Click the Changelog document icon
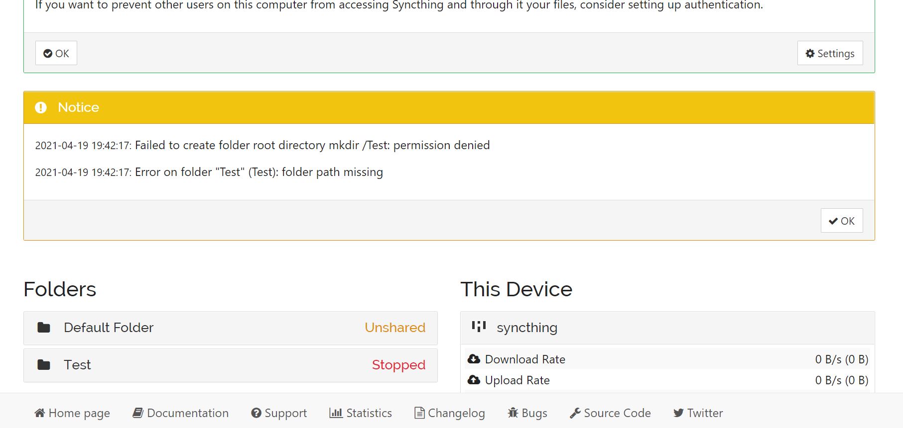The width and height of the screenshot is (903, 428). pyautogui.click(x=419, y=413)
